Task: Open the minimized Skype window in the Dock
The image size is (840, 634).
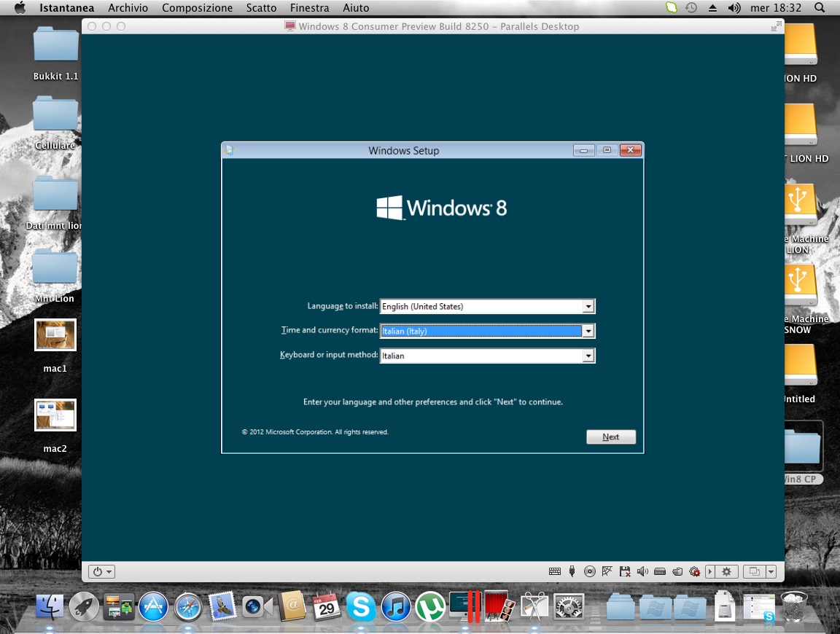Action: [x=759, y=607]
